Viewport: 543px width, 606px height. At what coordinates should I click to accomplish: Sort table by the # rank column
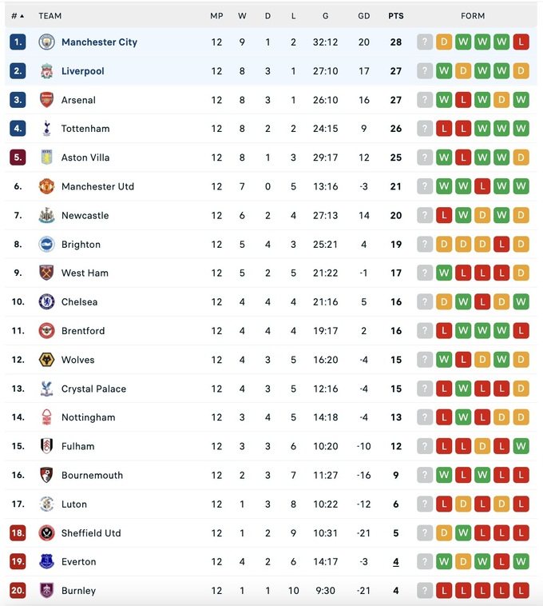18,16
